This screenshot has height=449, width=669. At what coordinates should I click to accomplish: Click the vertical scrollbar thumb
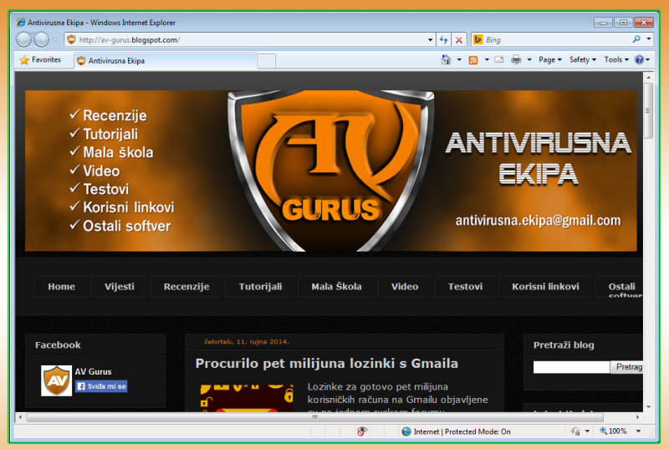[649, 110]
